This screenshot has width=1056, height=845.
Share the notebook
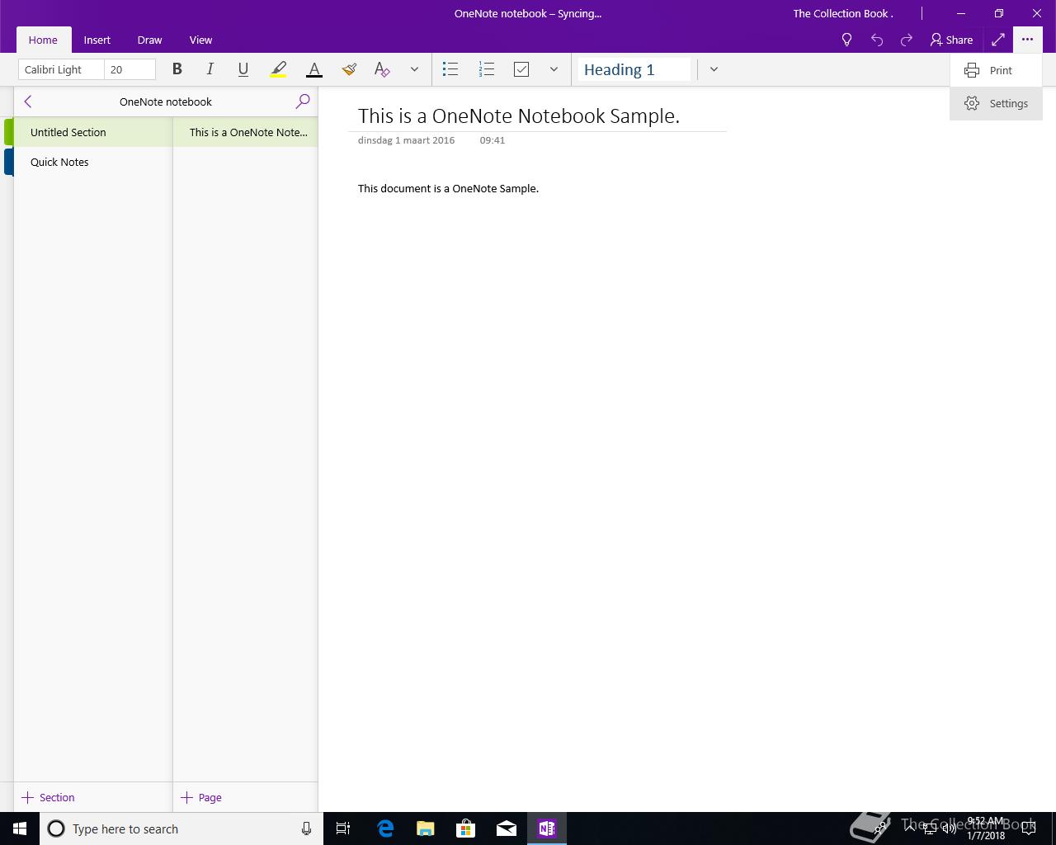(951, 40)
